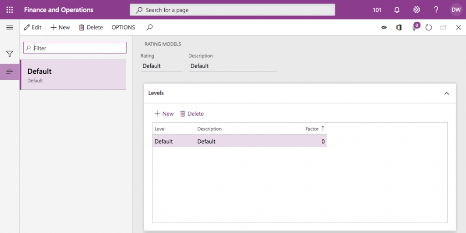Open the DW user account avatar
Screen dimensions: 466x233
pyautogui.click(x=456, y=10)
